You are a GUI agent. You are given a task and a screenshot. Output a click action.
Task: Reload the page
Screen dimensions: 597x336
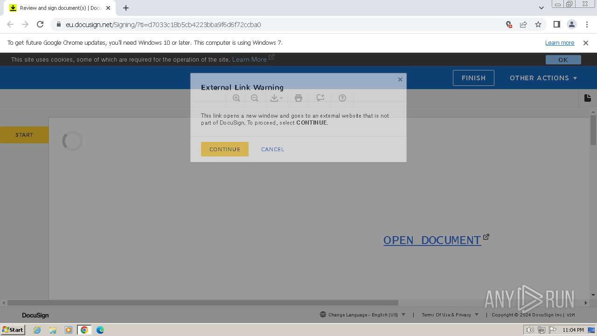40,24
